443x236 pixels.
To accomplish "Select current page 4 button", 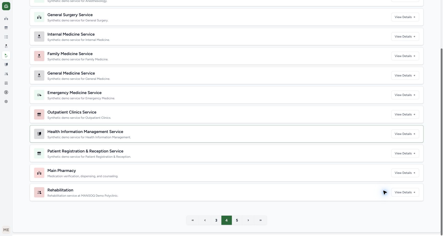I will point(227,220).
